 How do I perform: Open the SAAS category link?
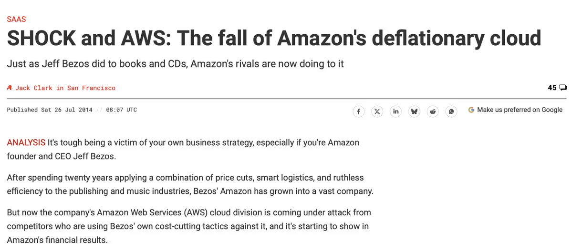tap(16, 20)
